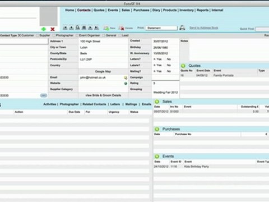Switch to the Letters tab

[x=115, y=104]
